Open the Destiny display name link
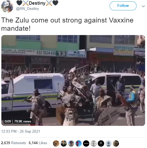Viewport: 147px width, 148px height. click(x=37, y=3)
